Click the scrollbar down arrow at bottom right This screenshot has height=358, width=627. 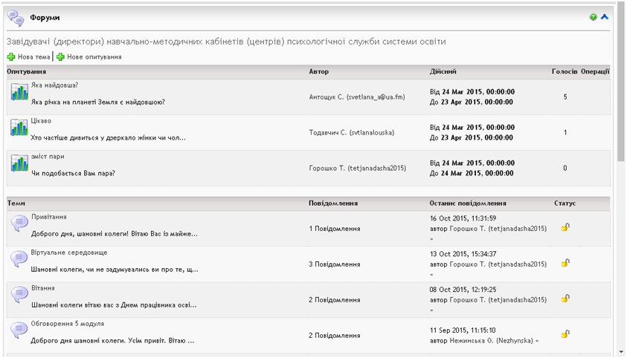tap(621, 351)
